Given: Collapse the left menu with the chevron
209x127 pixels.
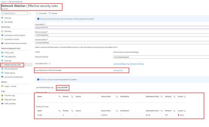Looking at the screenshot, I should pyautogui.click(x=30, y=13).
